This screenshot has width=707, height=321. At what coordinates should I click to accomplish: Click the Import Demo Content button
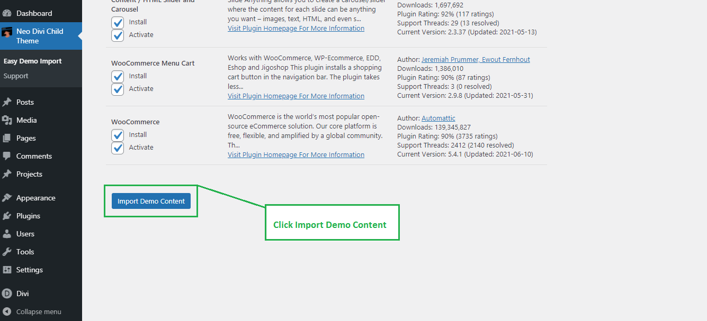click(x=151, y=201)
